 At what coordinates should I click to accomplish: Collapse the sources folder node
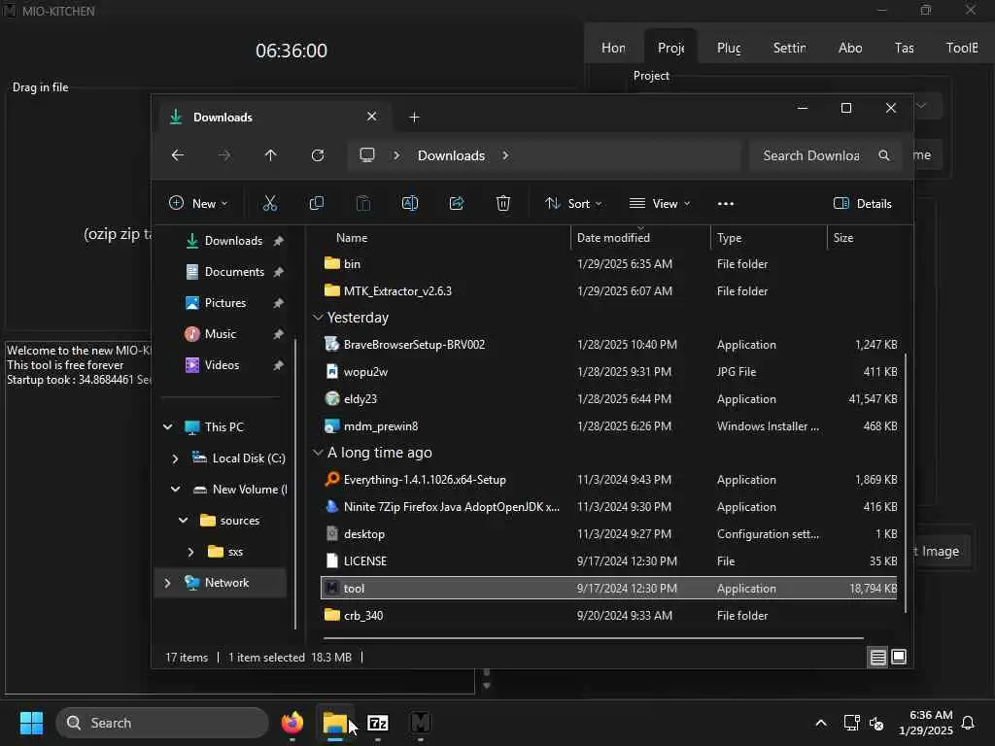tap(183, 521)
